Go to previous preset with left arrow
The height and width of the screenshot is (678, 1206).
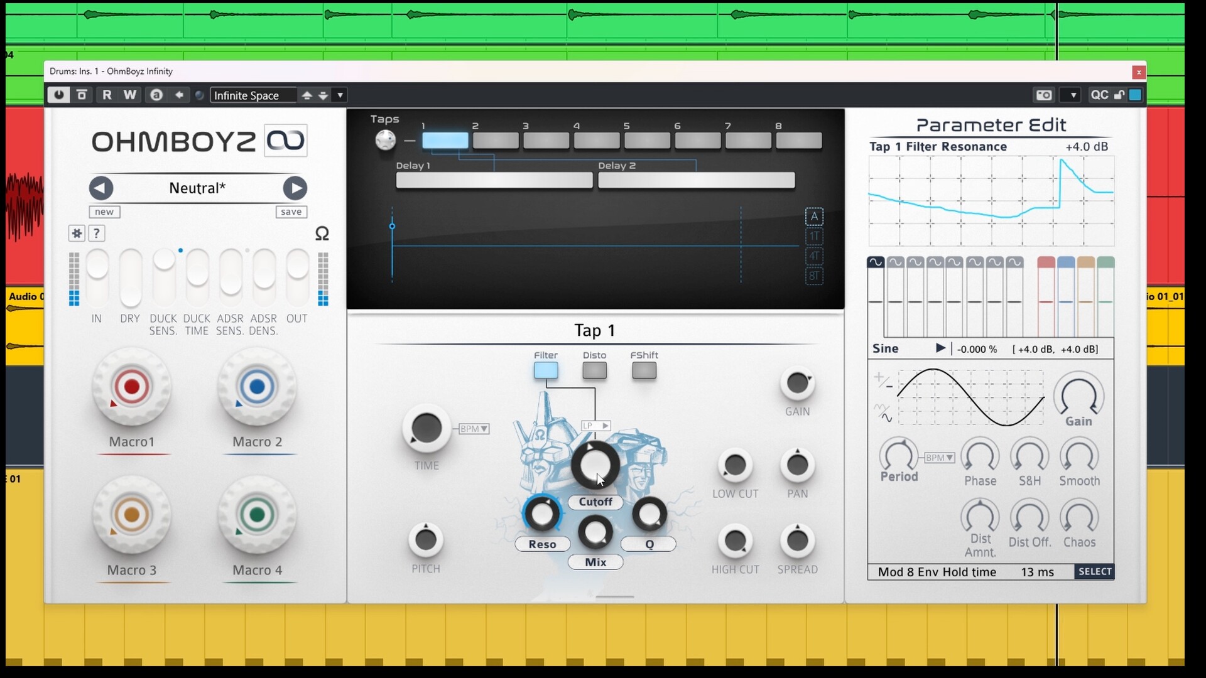click(101, 188)
